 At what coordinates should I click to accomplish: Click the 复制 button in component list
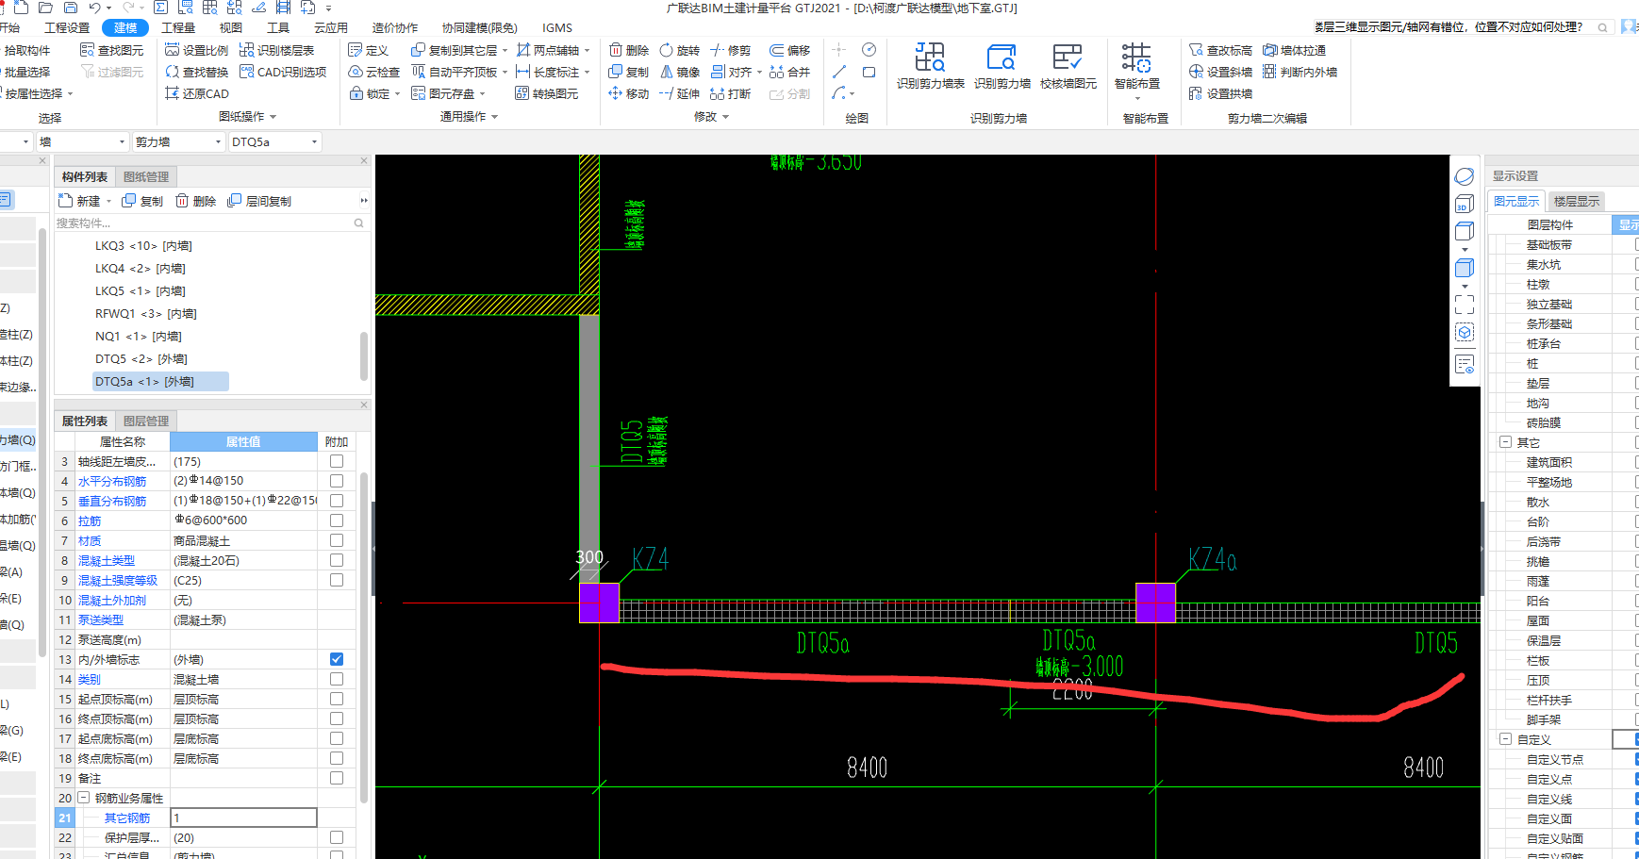point(143,201)
